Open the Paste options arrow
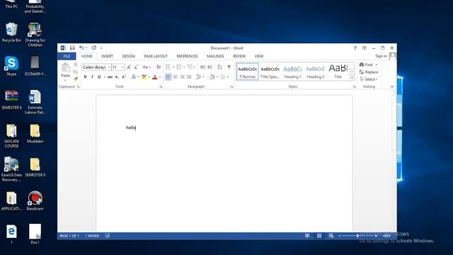The image size is (453, 255). click(x=66, y=80)
